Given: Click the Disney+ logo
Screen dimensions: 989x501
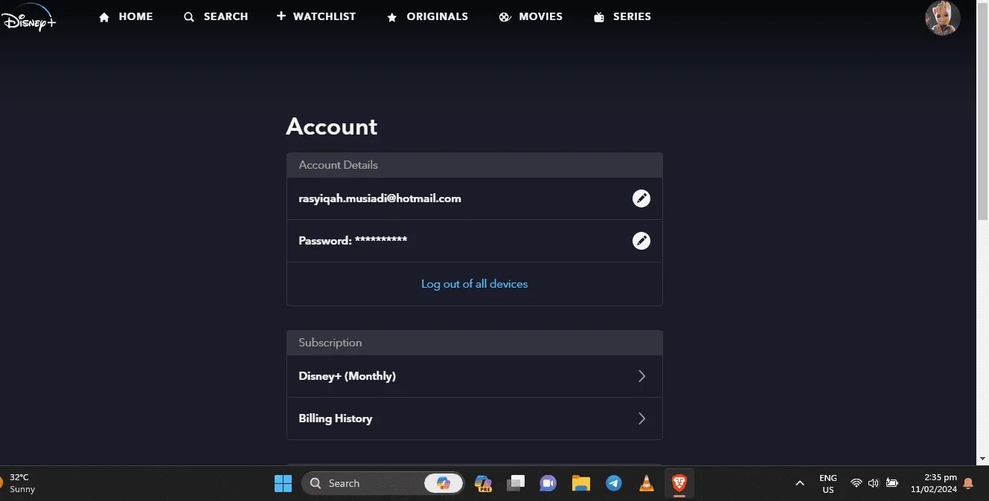Looking at the screenshot, I should tap(29, 17).
